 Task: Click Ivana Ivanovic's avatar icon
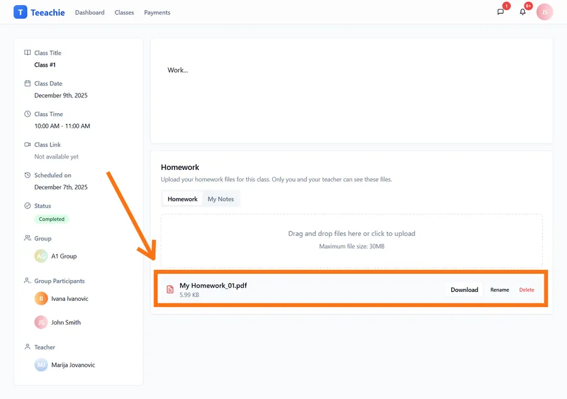pyautogui.click(x=41, y=299)
